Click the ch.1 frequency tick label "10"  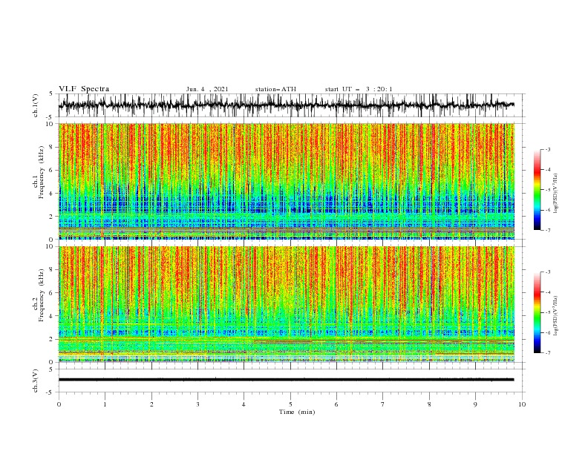(x=50, y=124)
